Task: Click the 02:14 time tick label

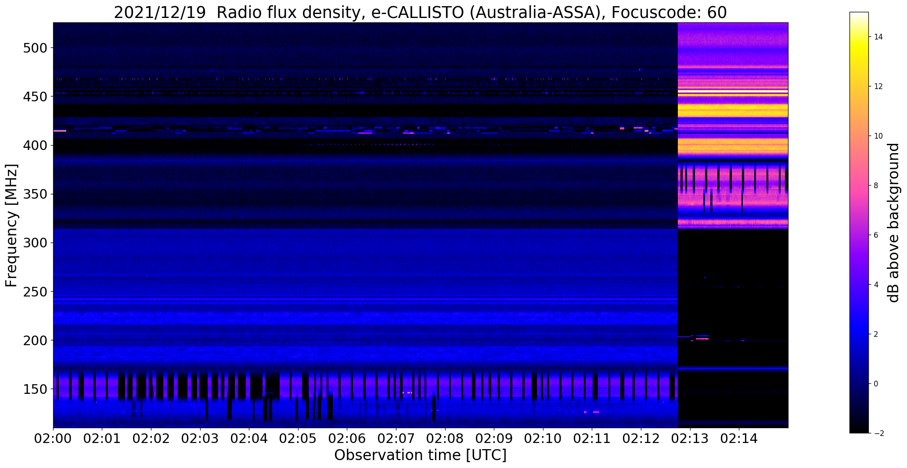Action: pos(739,439)
